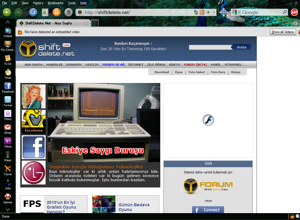Click the Show all Videos button

click(283, 32)
